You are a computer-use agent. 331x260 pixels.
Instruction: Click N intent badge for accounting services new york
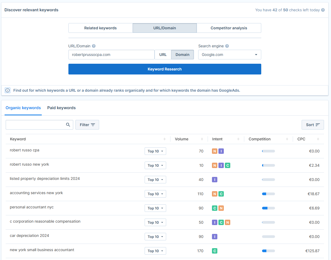215,194
